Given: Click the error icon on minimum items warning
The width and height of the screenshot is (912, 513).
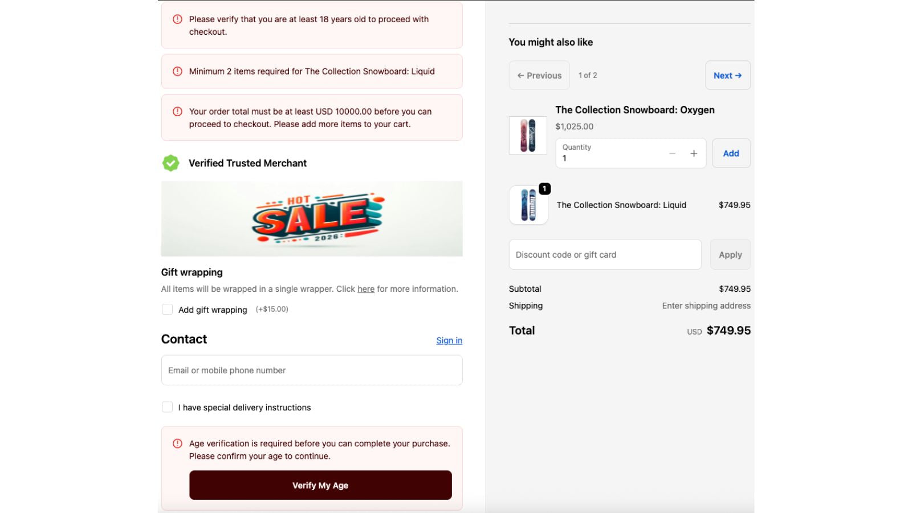Looking at the screenshot, I should (177, 71).
